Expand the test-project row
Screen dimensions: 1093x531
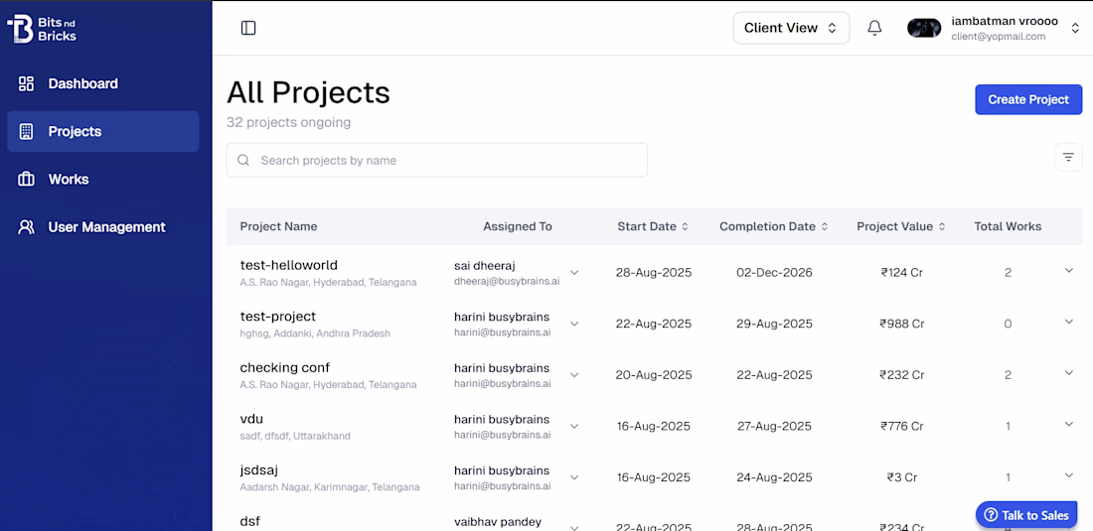click(1068, 322)
